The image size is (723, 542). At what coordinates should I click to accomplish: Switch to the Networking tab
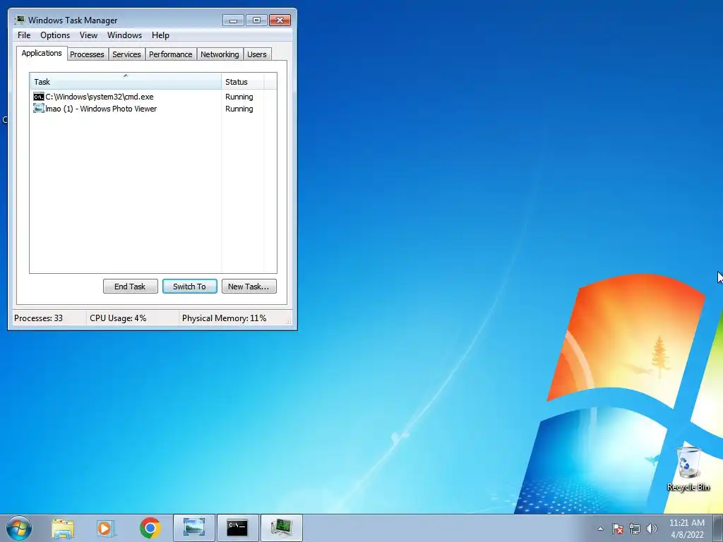coord(220,54)
